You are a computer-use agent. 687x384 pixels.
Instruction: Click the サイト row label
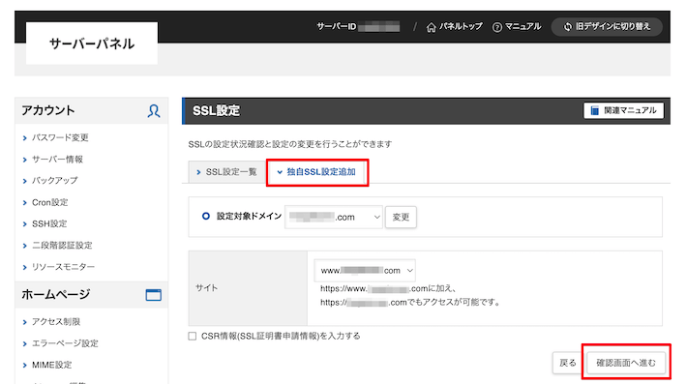(206, 288)
